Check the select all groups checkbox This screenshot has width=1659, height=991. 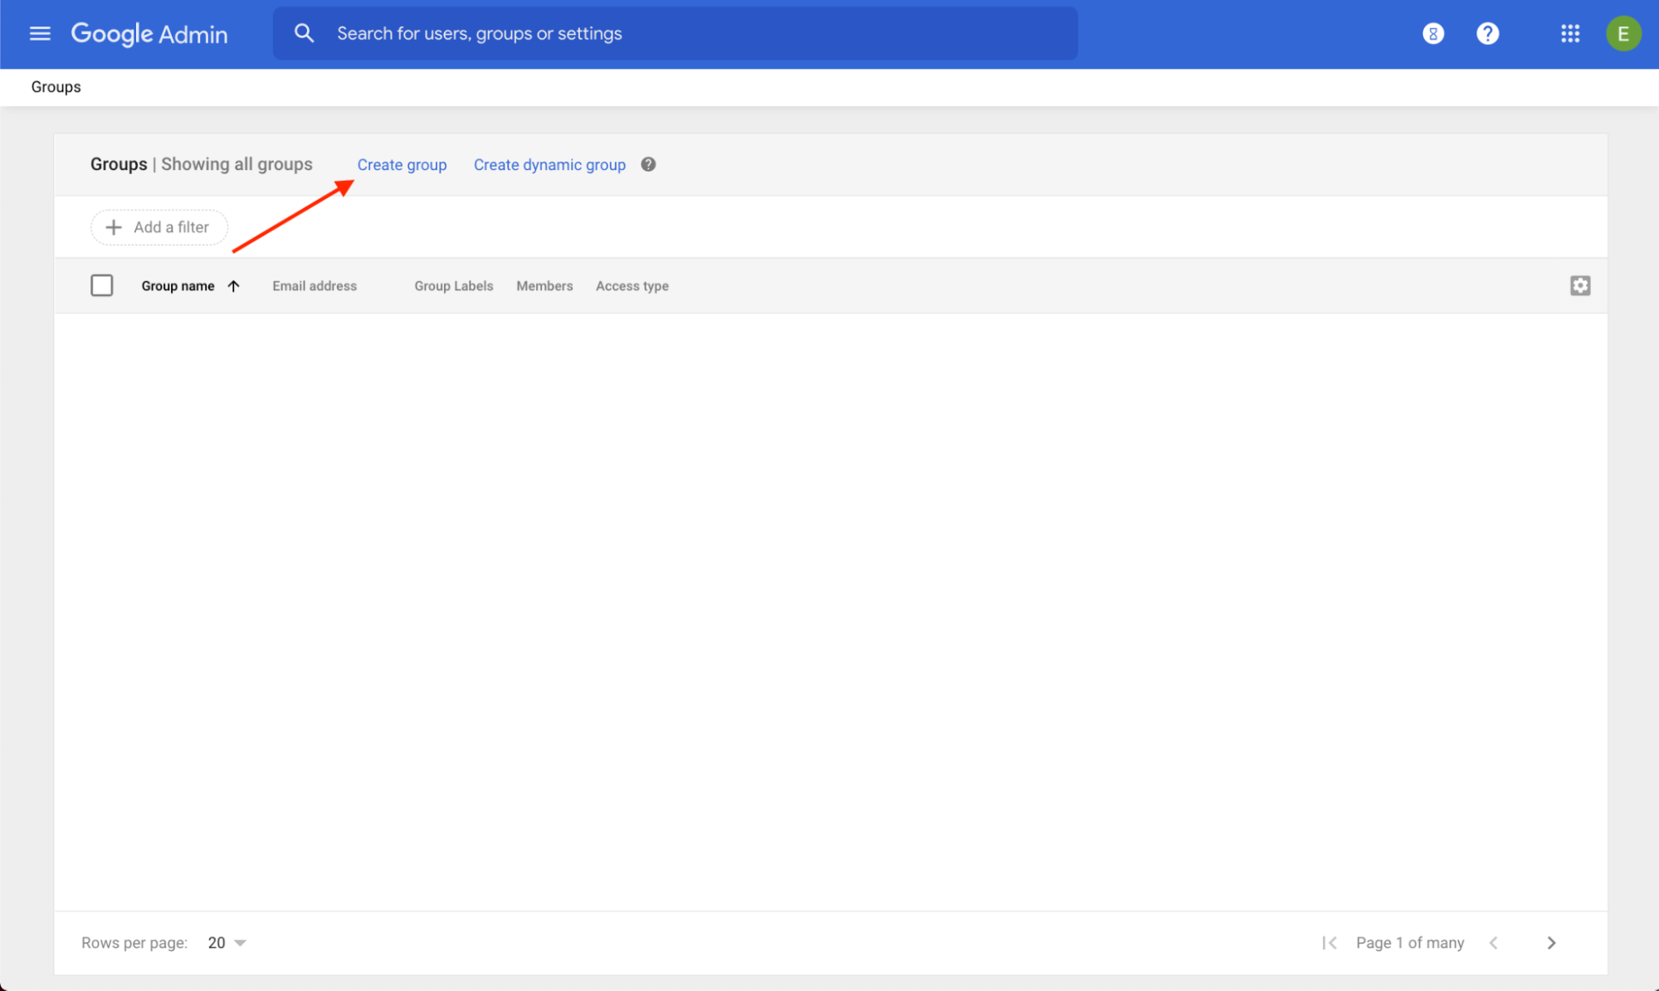click(101, 285)
